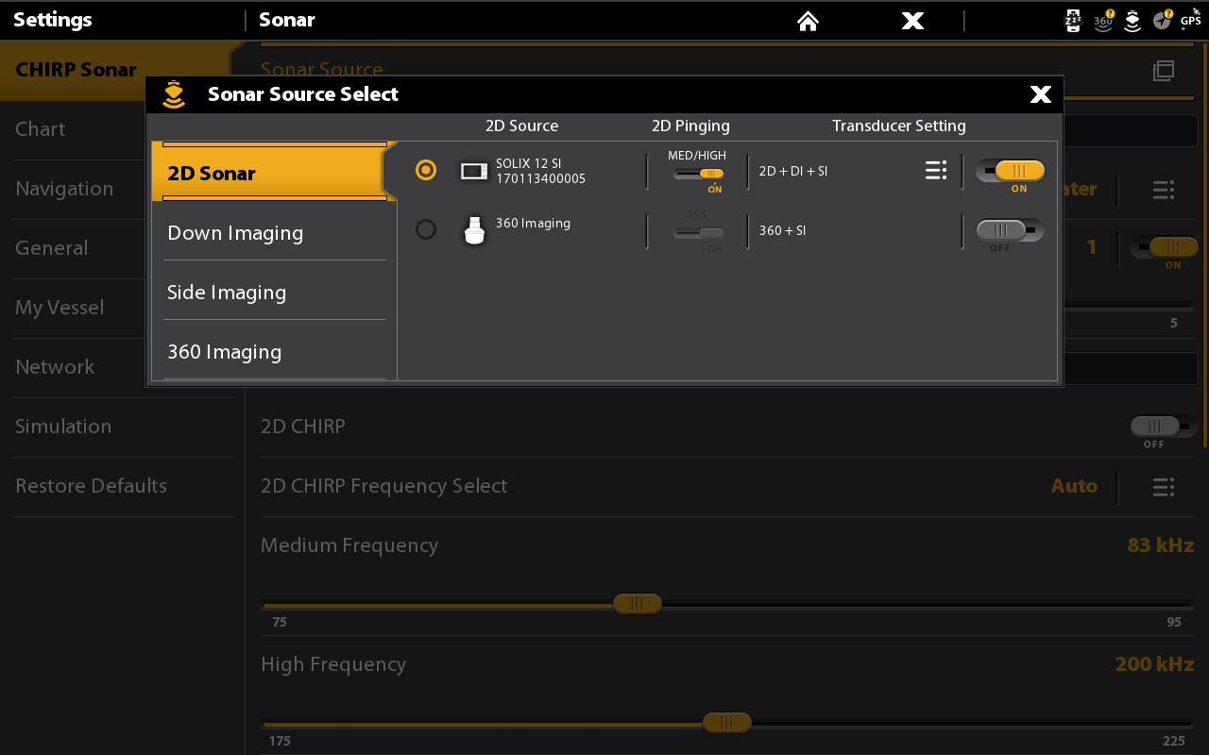
Task: Click the standby sleep status icon
Action: (1073, 20)
